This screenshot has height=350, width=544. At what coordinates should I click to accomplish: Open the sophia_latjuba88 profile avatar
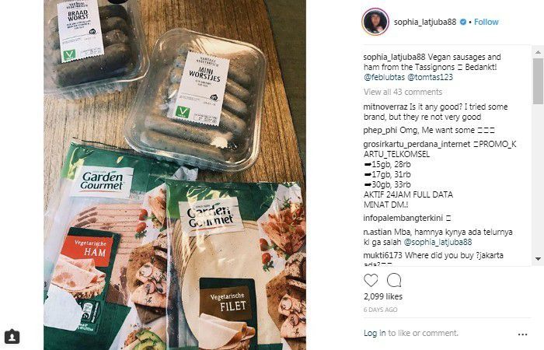click(x=375, y=22)
